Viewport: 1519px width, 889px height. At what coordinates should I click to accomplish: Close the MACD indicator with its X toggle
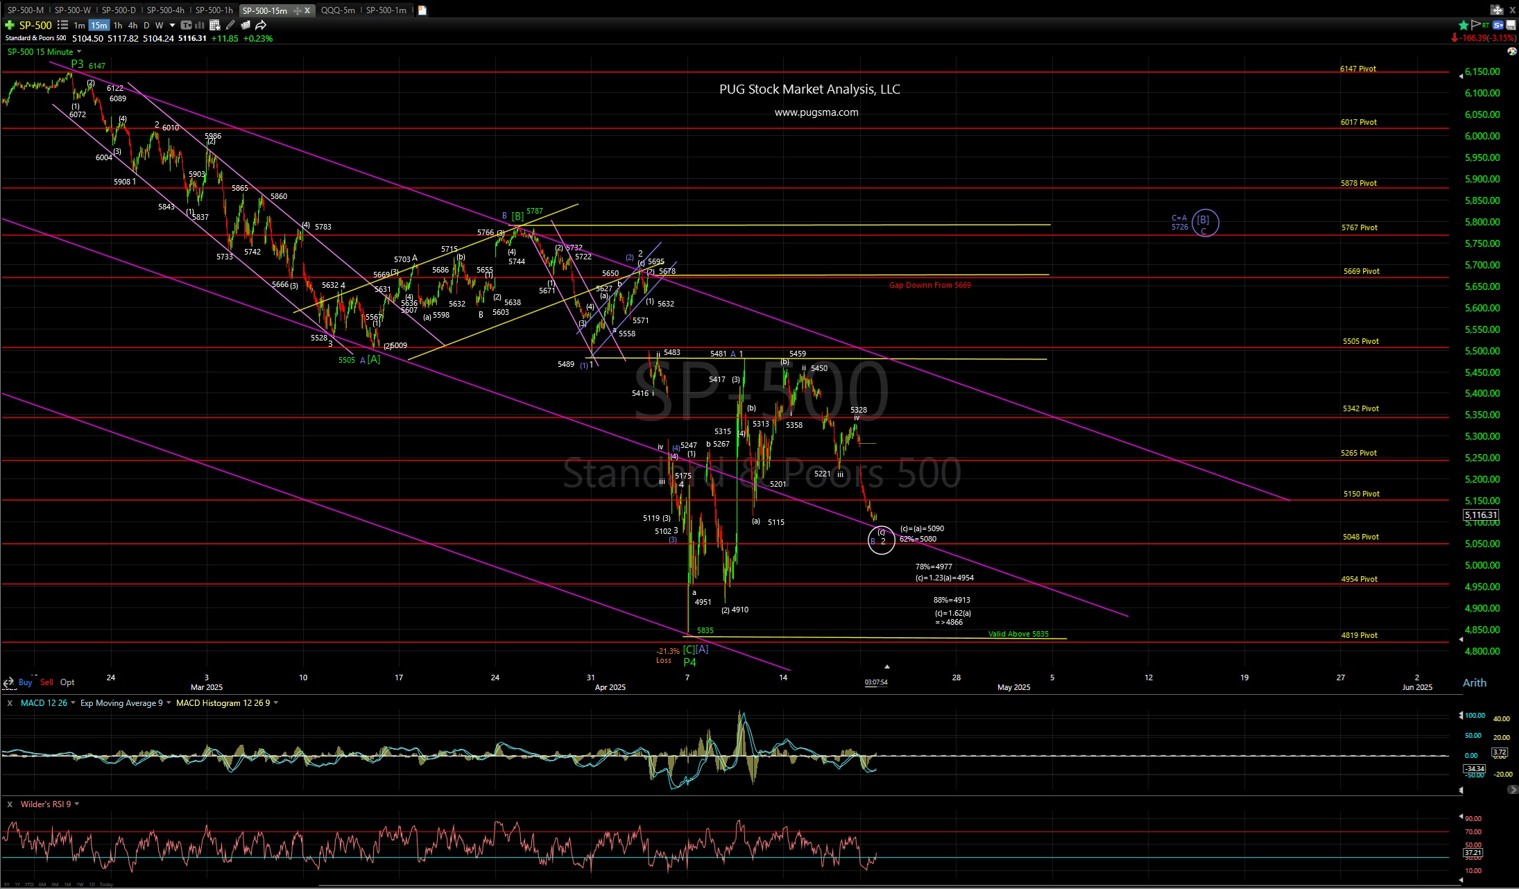pyautogui.click(x=10, y=703)
